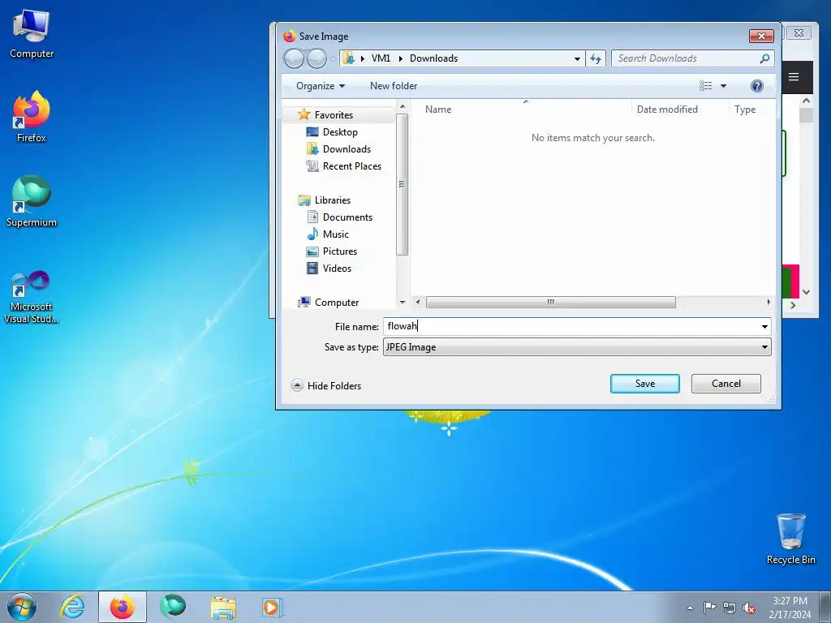The width and height of the screenshot is (831, 623).
Task: Expand the VM1 breadcrumb arrow
Action: click(x=401, y=58)
